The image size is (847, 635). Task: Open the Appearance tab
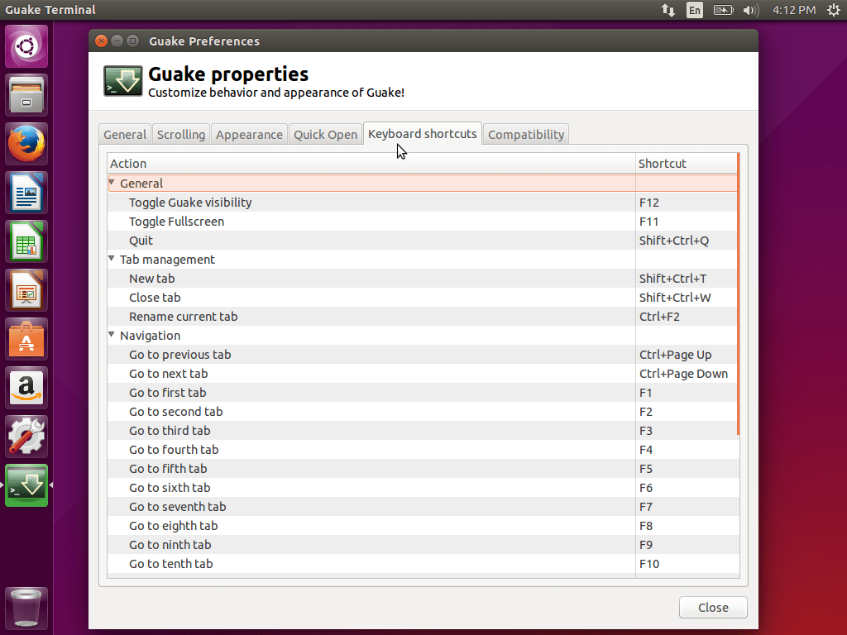(x=249, y=133)
